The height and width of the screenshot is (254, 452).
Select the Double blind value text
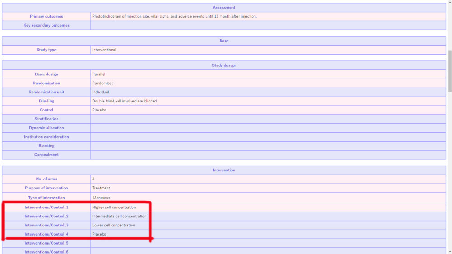125,101
